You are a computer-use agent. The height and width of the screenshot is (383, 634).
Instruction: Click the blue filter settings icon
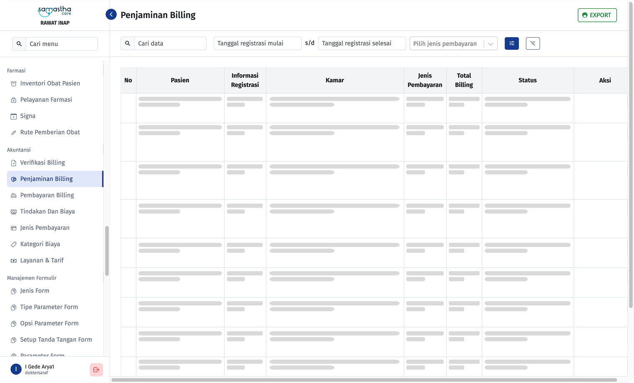click(511, 43)
